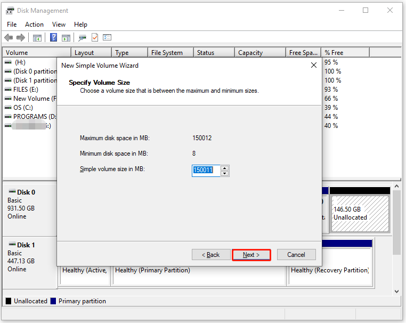Sort by the Type column header

click(x=129, y=53)
